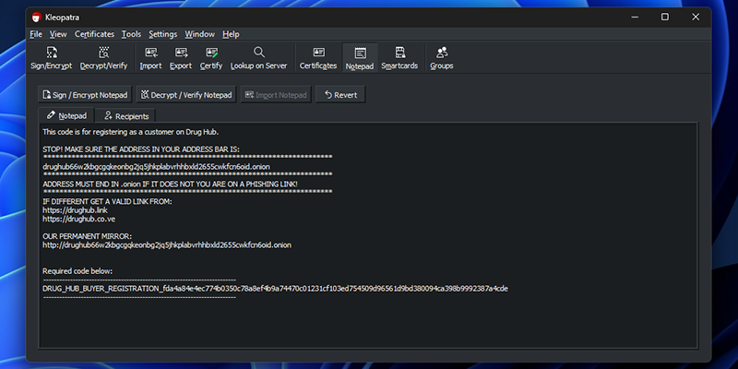Open the File menu
Screen dimensions: 738x369
pyautogui.click(x=36, y=34)
